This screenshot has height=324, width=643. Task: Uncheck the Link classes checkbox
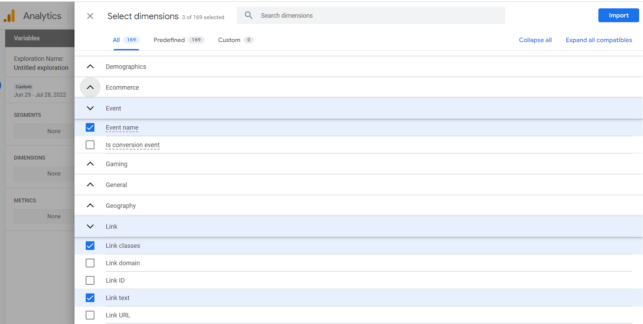[90, 246]
